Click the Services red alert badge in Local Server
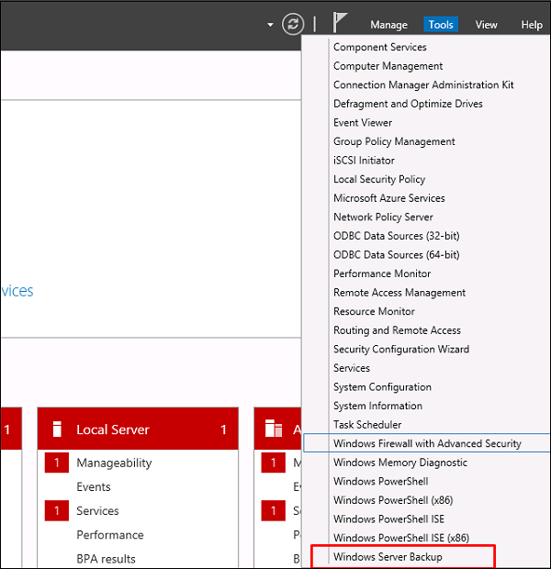The height and width of the screenshot is (569, 551). coord(57,510)
